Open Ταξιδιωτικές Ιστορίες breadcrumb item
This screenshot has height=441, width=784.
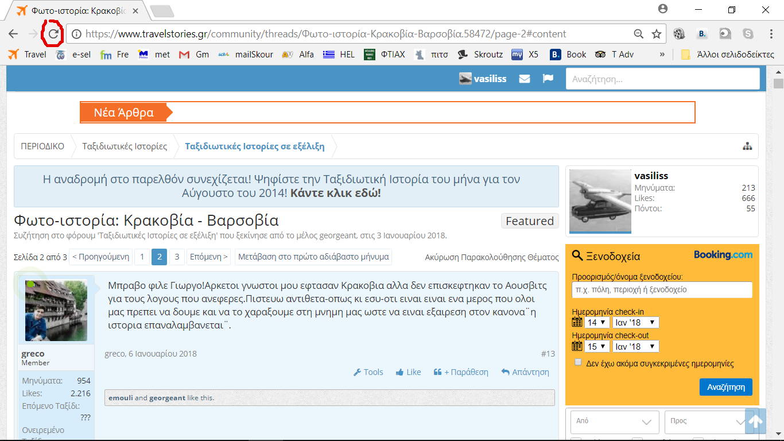coord(125,146)
